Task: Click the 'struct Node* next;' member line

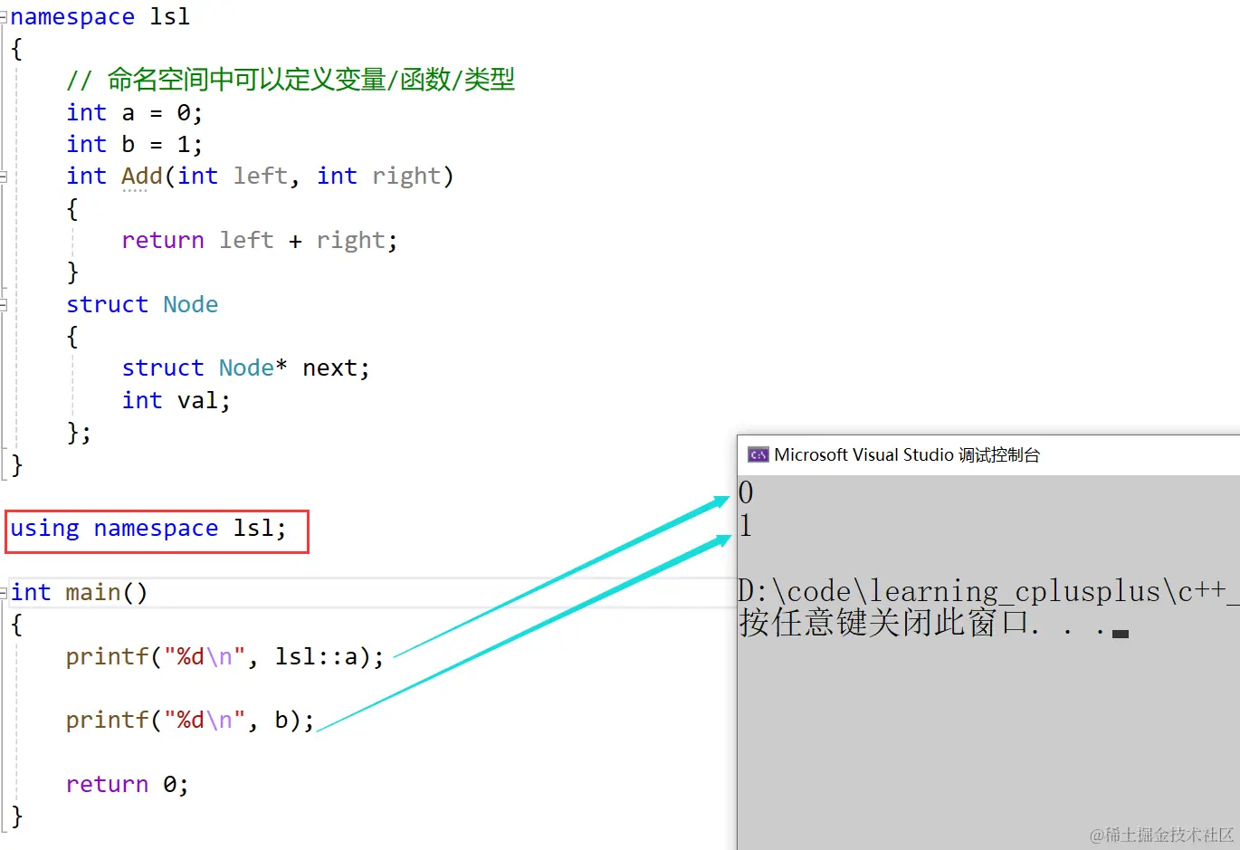Action: click(245, 368)
